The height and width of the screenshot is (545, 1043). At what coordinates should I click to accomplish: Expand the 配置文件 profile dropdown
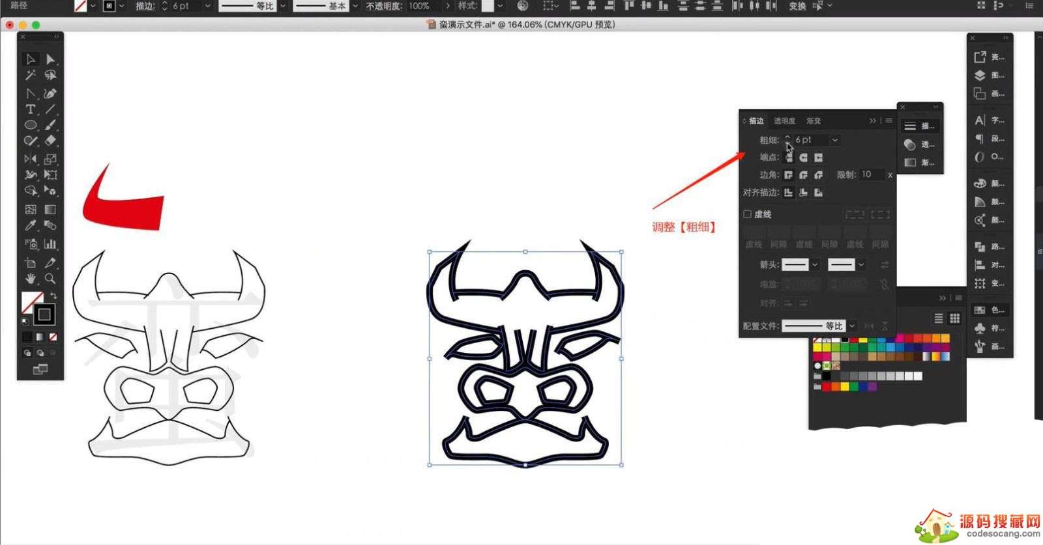coord(851,326)
